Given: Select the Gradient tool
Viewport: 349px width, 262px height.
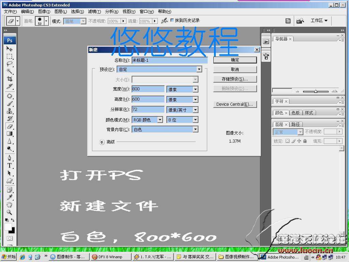Looking at the screenshot, I should pyautogui.click(x=9, y=134).
